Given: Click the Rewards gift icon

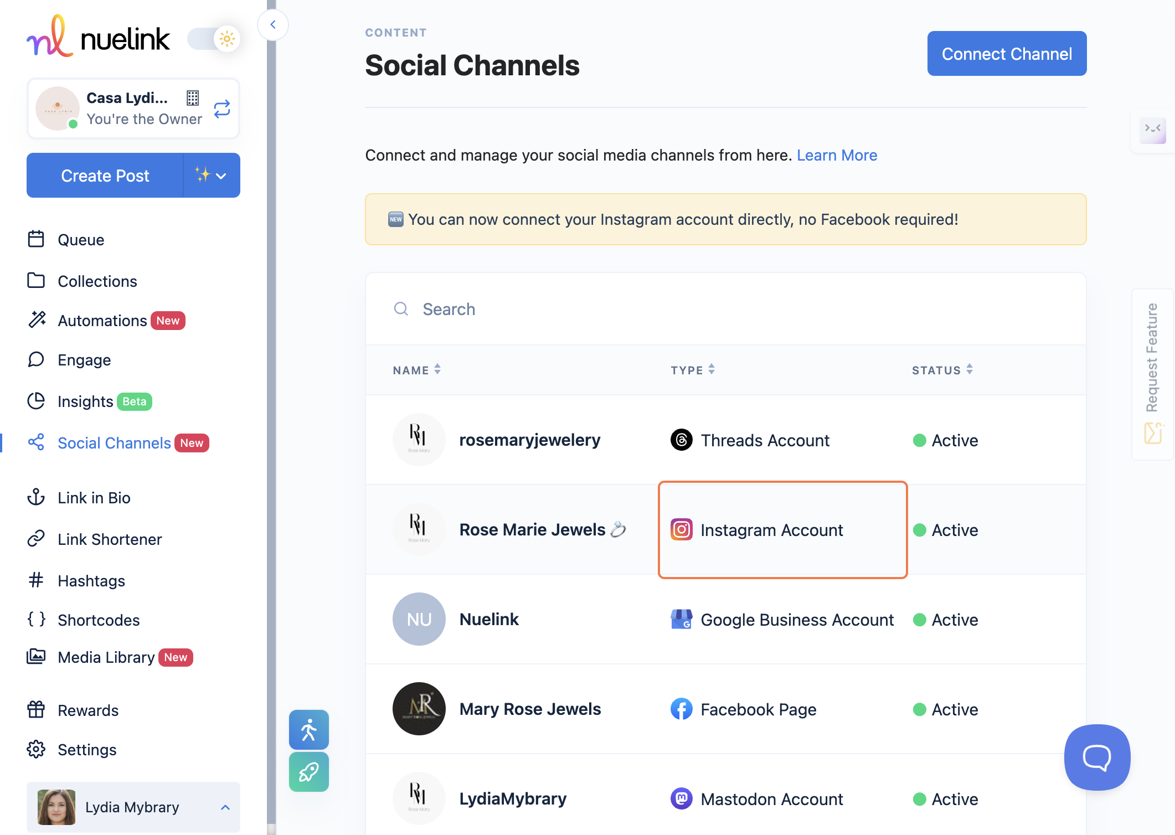Looking at the screenshot, I should (x=36, y=709).
